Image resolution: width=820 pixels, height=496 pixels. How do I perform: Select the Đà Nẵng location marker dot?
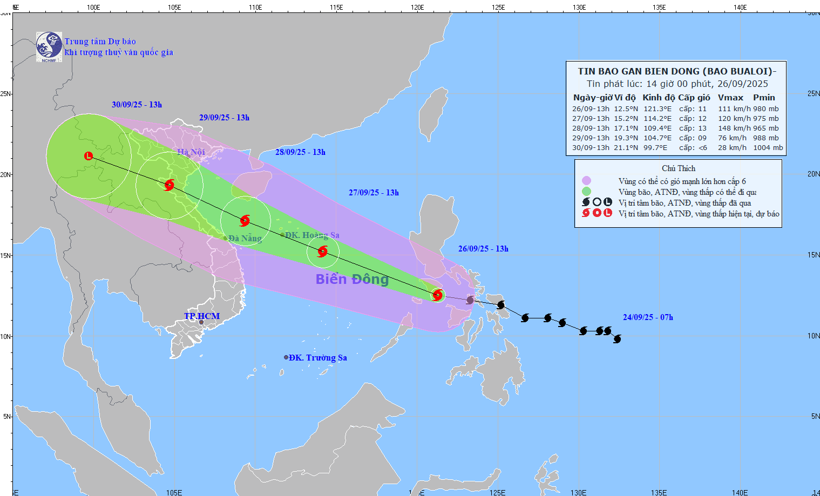coord(226,237)
